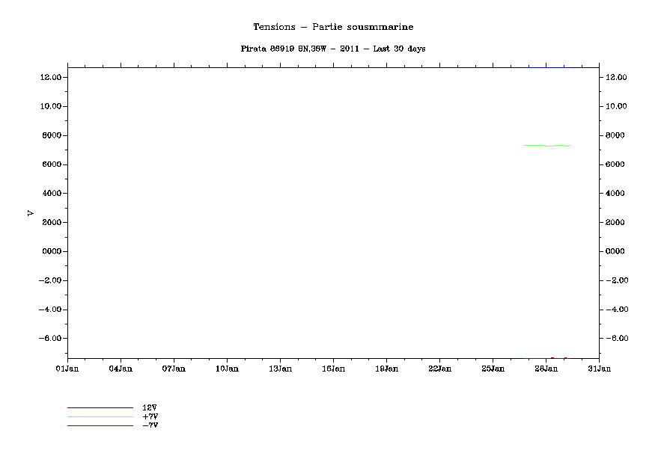The height and width of the screenshot is (471, 667).
Task: Click the 10.00 label on the right y-axis
Action: [616, 106]
